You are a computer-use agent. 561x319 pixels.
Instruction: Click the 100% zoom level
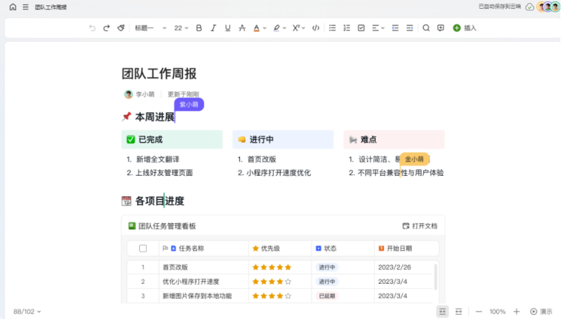[x=497, y=312]
